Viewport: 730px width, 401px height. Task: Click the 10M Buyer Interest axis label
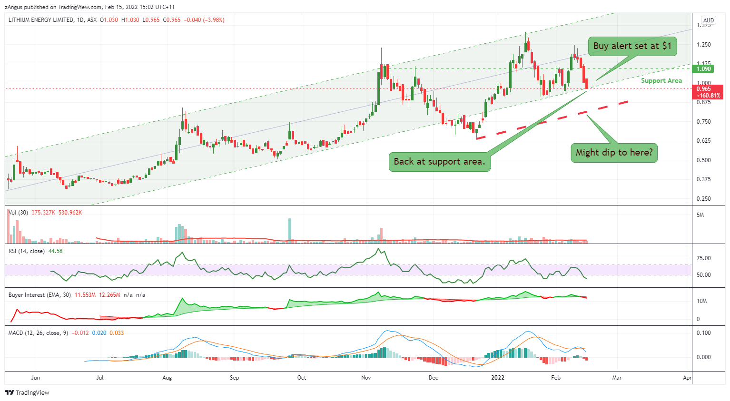(x=701, y=301)
